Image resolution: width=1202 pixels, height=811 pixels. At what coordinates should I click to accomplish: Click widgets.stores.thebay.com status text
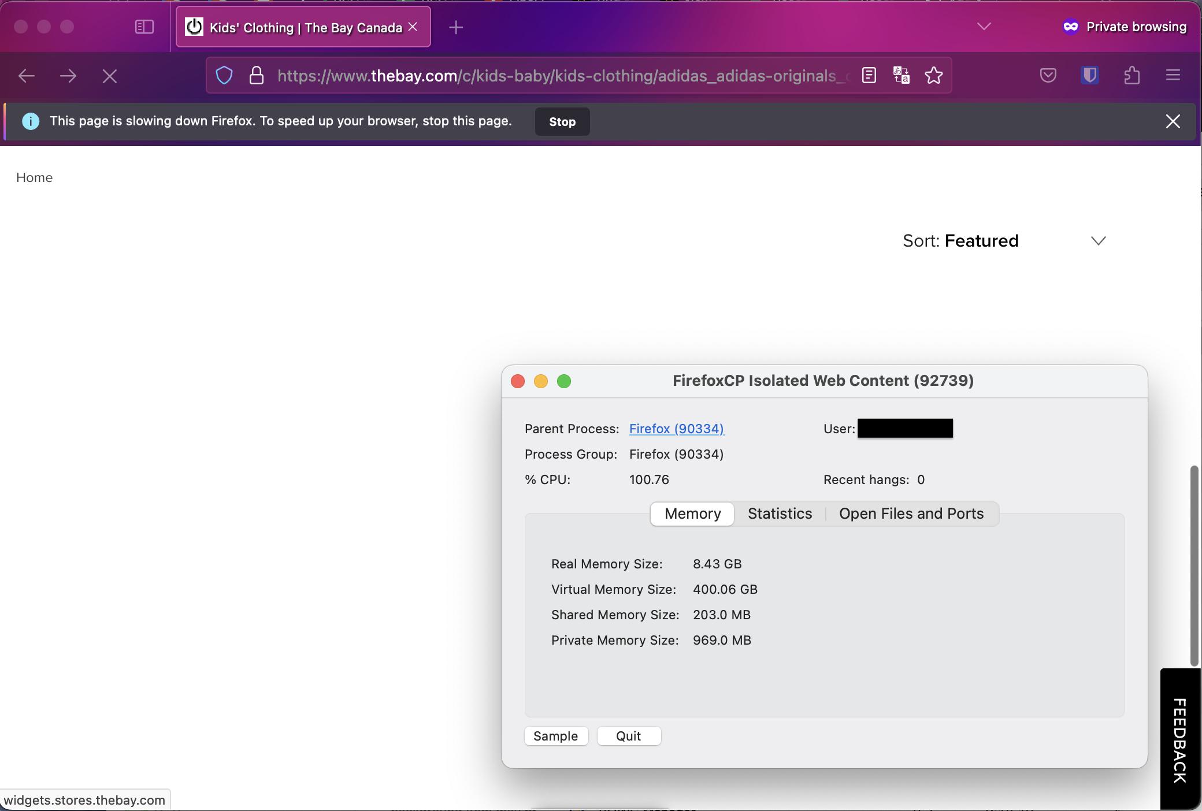point(84,800)
